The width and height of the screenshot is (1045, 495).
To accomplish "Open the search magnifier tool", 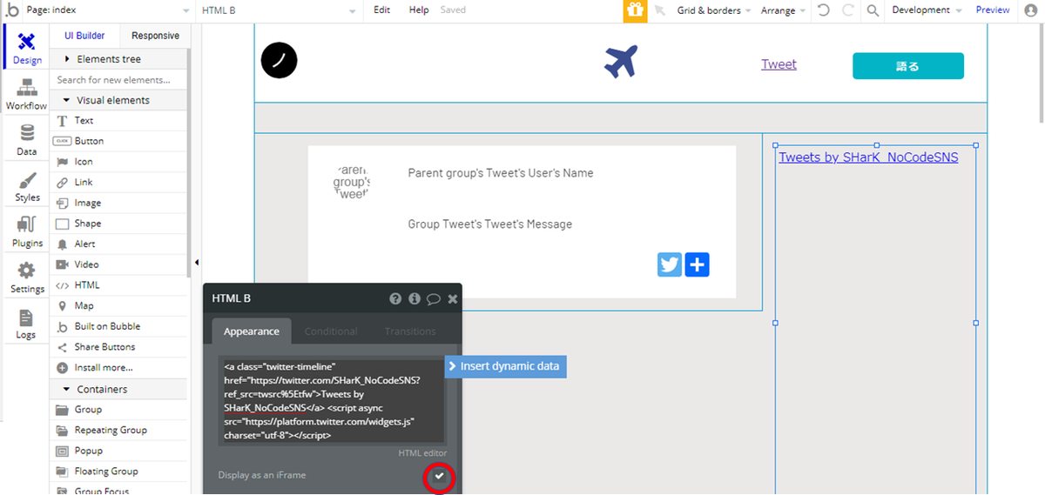I will 873,10.
